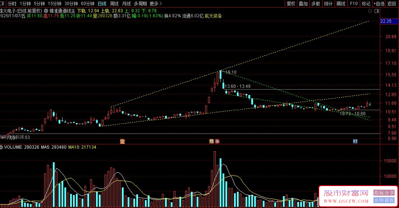Expand the 更多 more periods menu

pos(156,4)
